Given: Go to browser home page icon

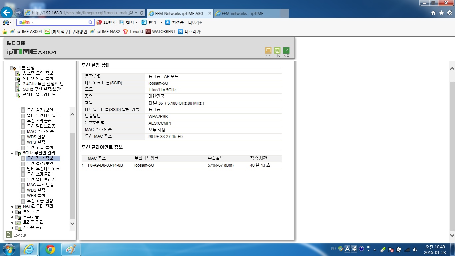Looking at the screenshot, I should (x=433, y=13).
